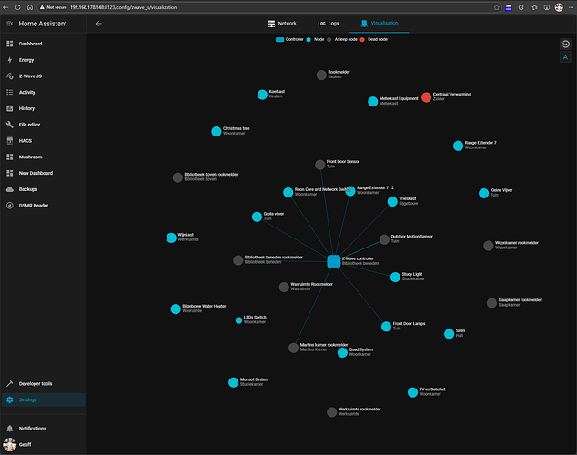577x455 pixels.
Task: Toggle Asleep node legend entry
Action: (342, 39)
